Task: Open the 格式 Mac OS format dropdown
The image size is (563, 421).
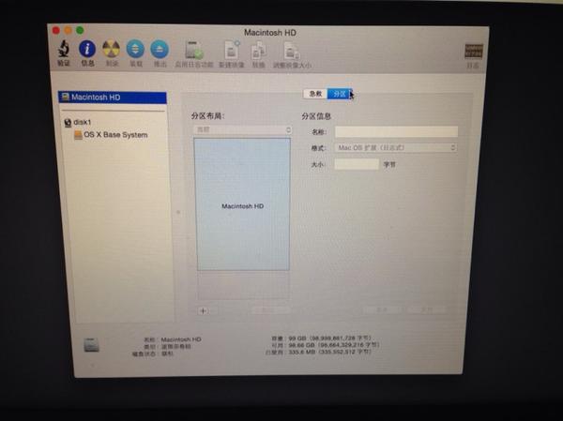Action: [396, 147]
